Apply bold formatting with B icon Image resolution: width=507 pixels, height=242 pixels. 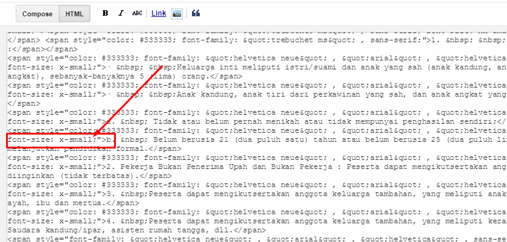tap(105, 13)
